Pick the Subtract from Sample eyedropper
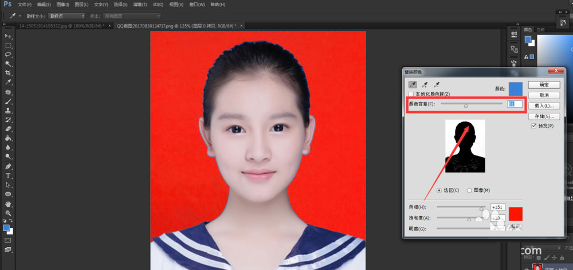This screenshot has height=270, width=573. tap(437, 84)
